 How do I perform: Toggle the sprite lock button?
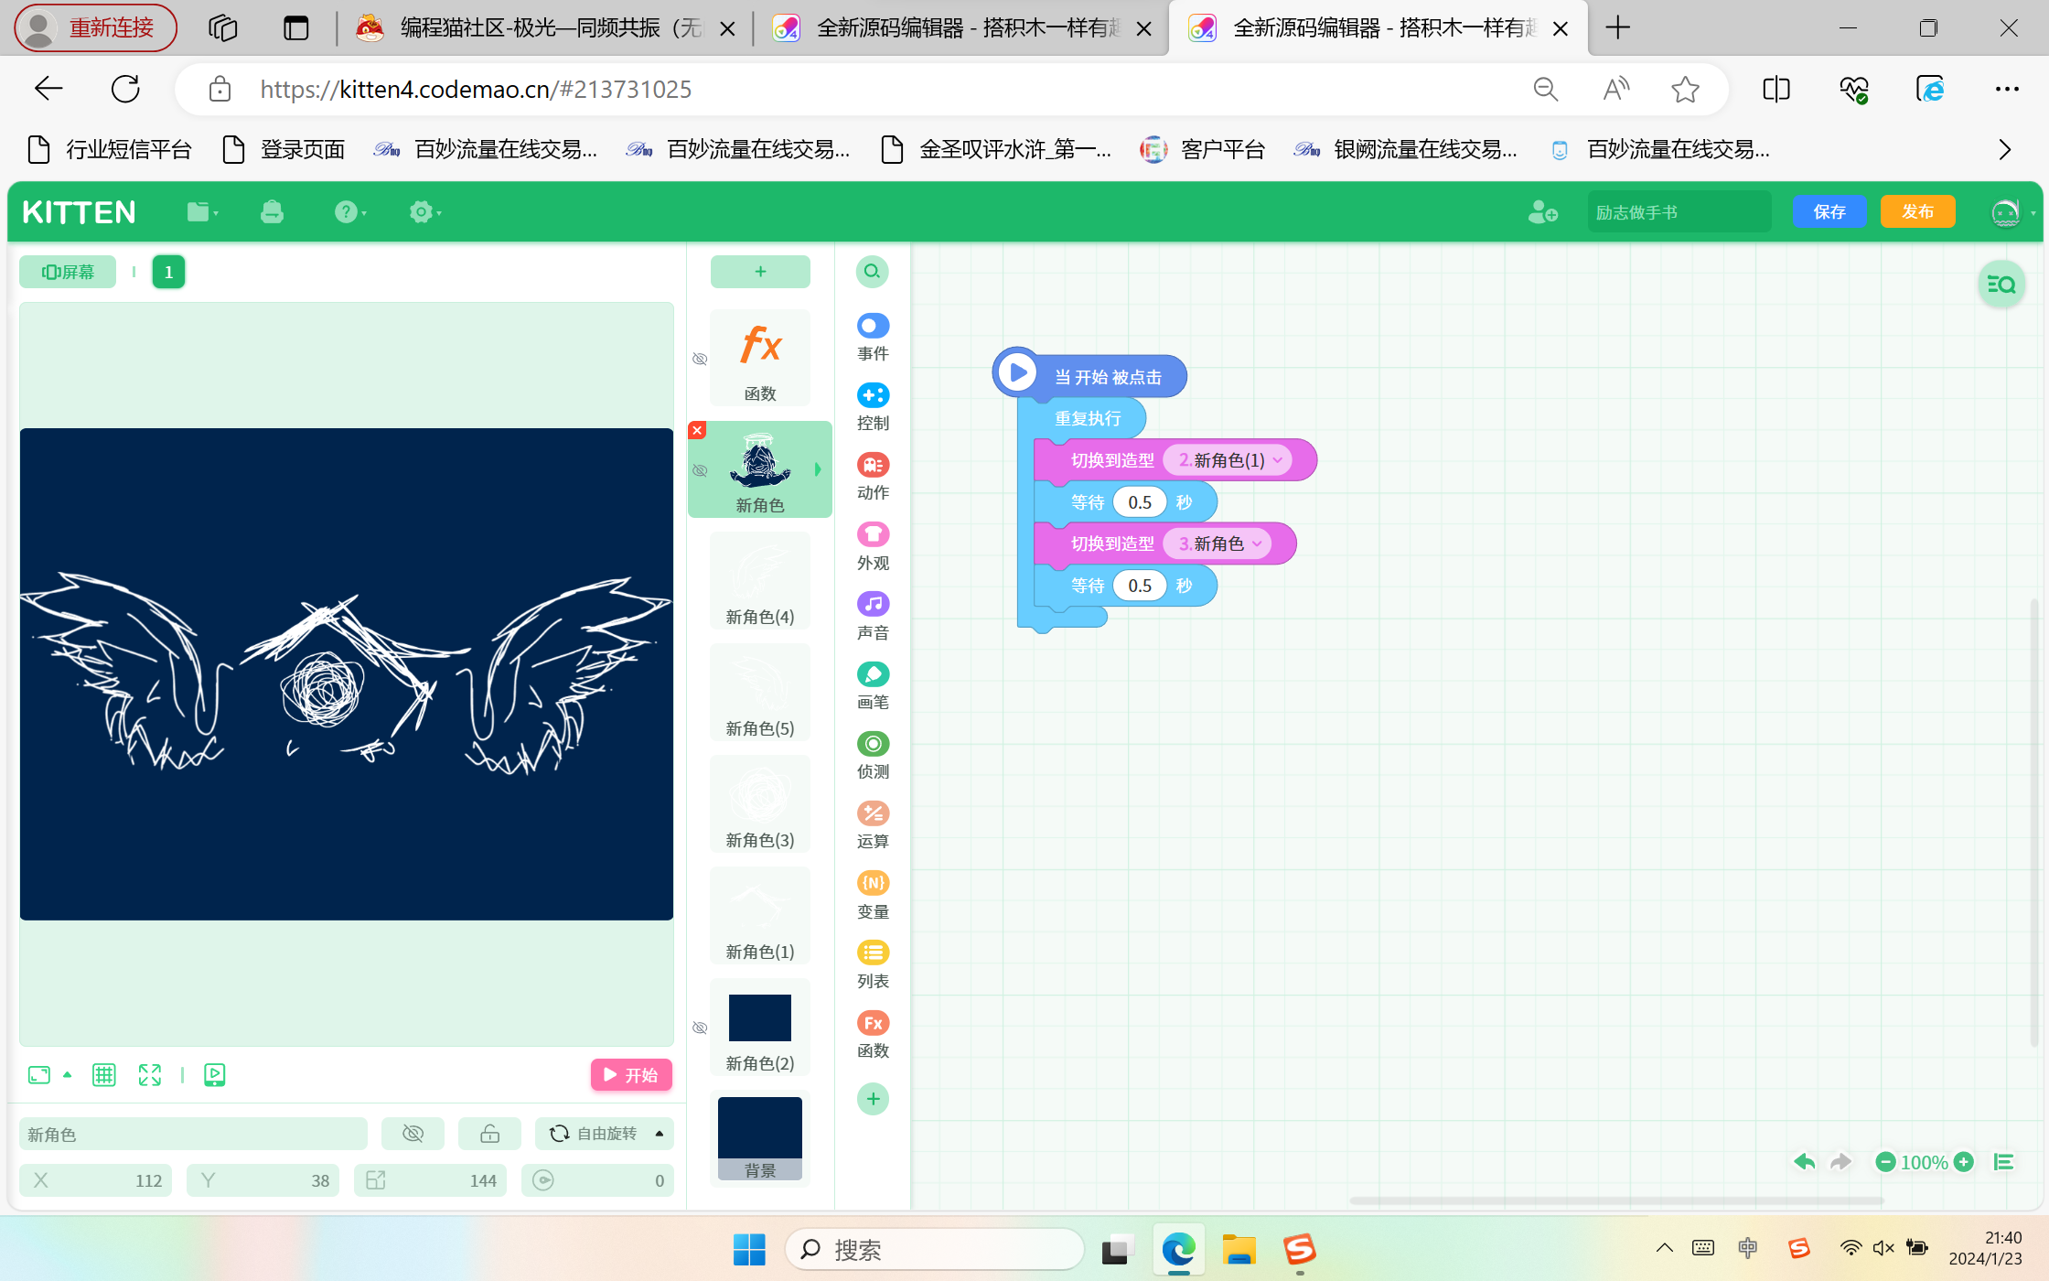[490, 1134]
